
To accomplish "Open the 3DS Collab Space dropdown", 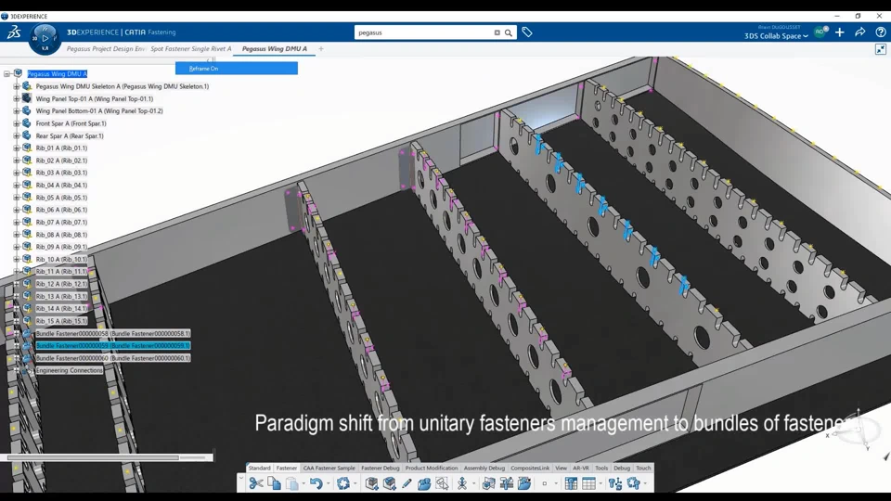I will coord(776,36).
